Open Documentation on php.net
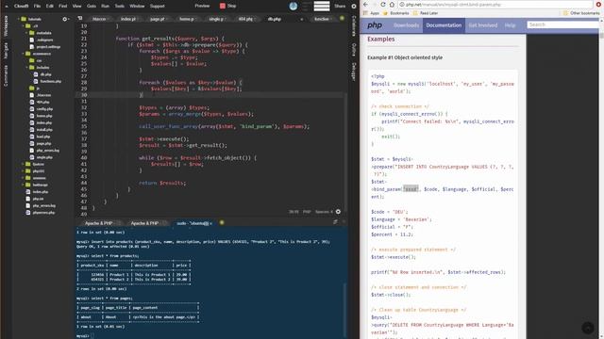Image resolution: width=604 pixels, height=339 pixels. (444, 25)
